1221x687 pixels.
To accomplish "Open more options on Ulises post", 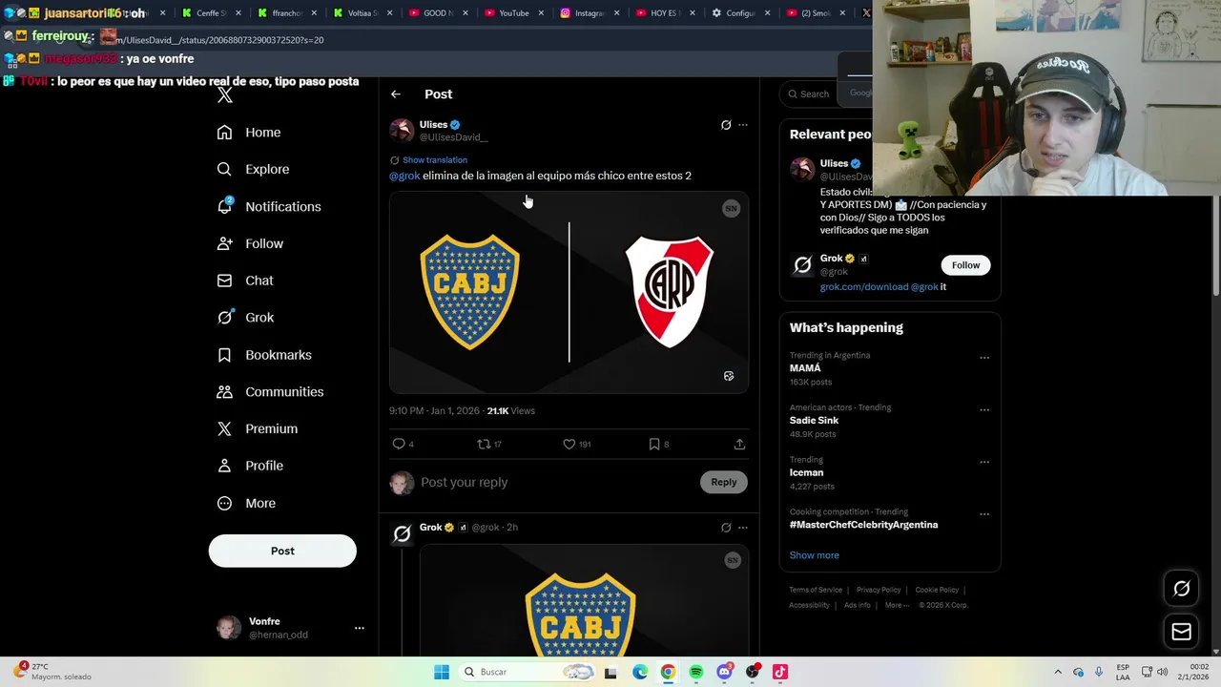I will (743, 125).
